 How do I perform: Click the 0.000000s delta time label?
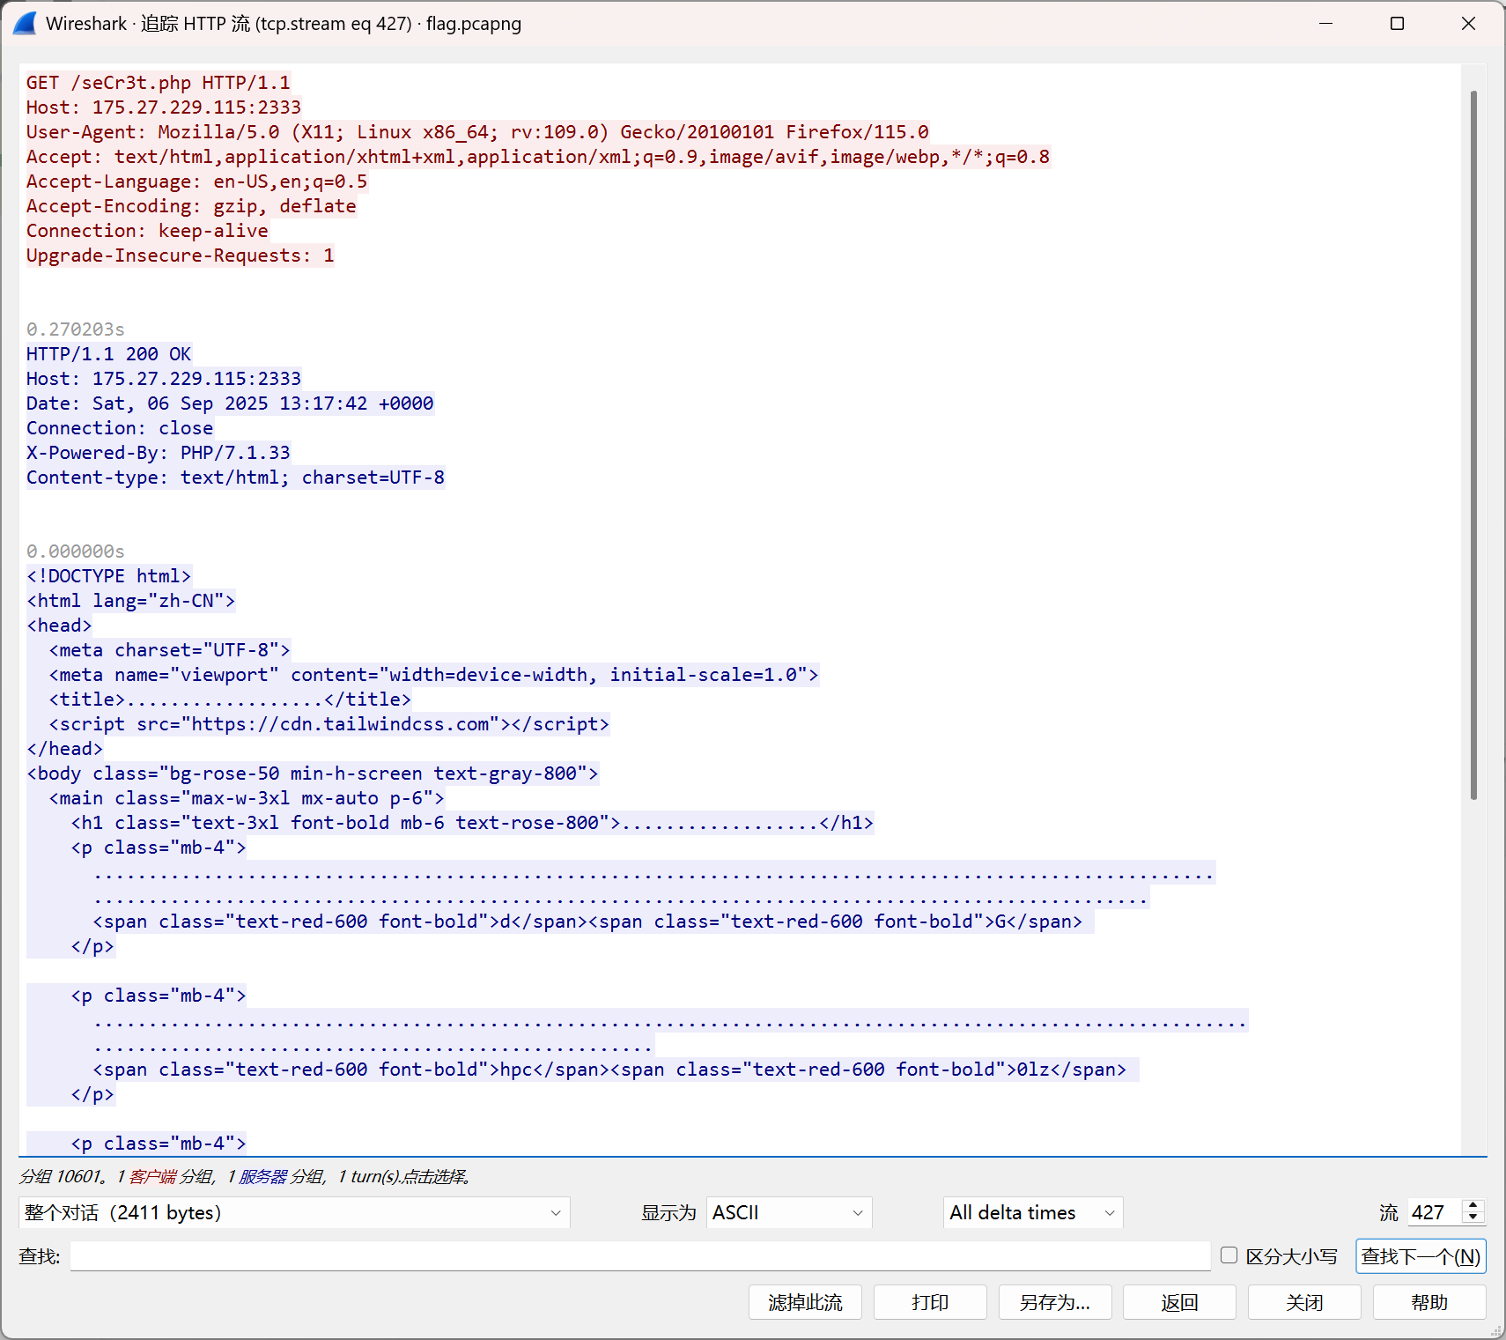click(x=76, y=552)
